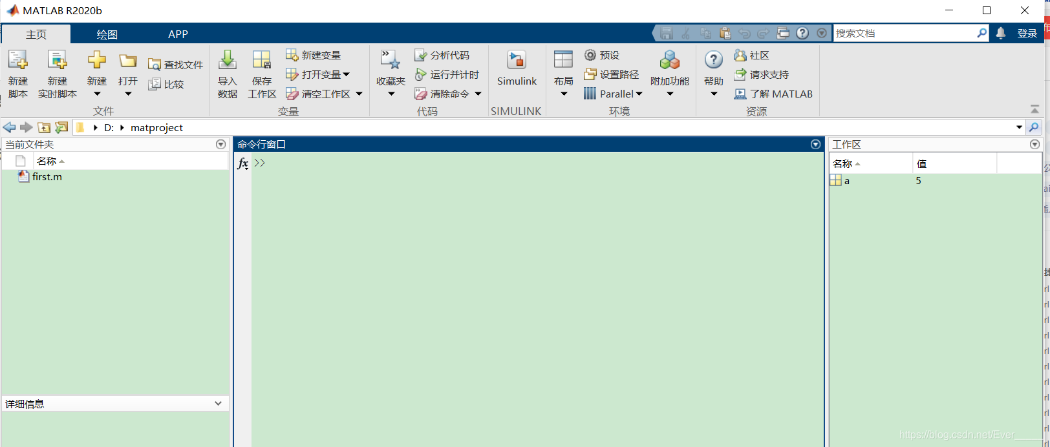Click the undo icon in quick access toolbar
The height and width of the screenshot is (447, 1050).
click(x=745, y=33)
